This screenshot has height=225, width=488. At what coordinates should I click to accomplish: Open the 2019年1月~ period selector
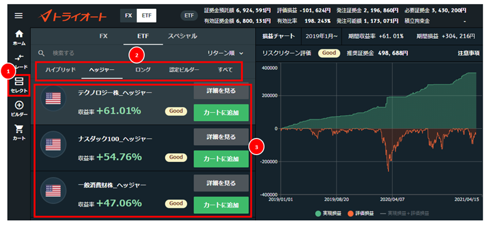pyautogui.click(x=322, y=36)
